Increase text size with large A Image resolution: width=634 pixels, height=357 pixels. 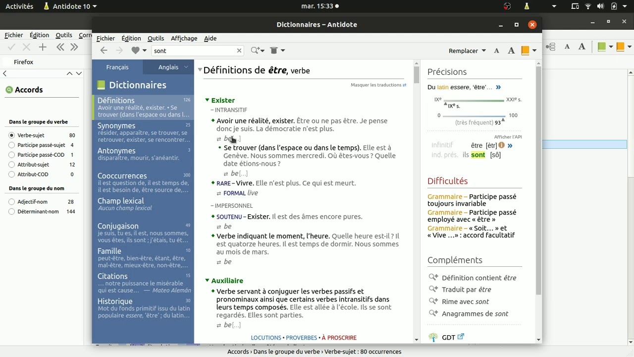pyautogui.click(x=511, y=51)
